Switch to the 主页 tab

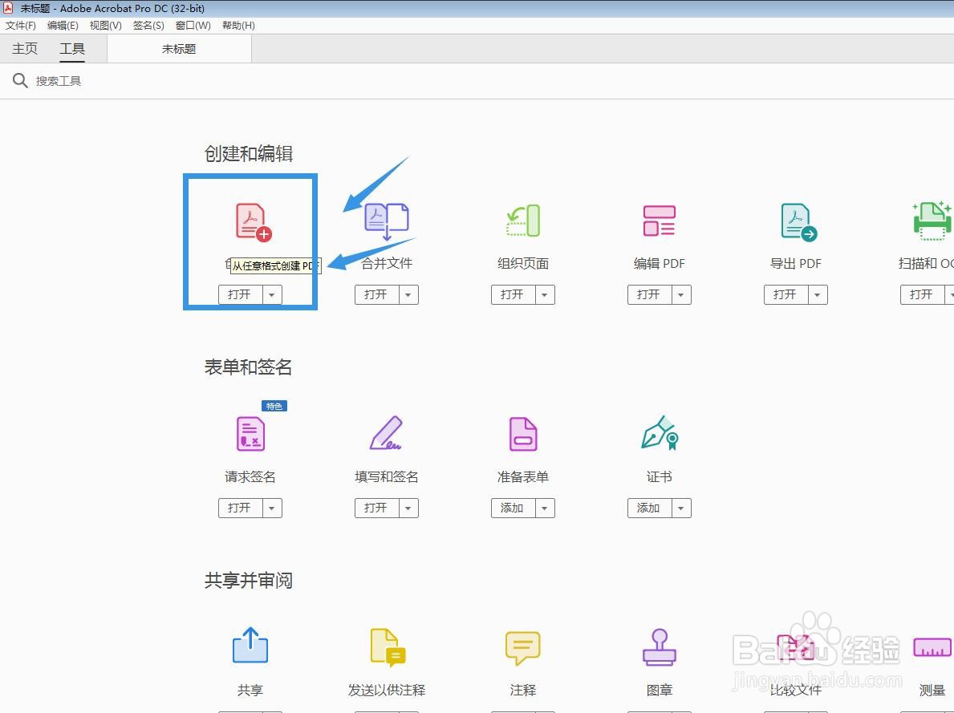click(25, 49)
